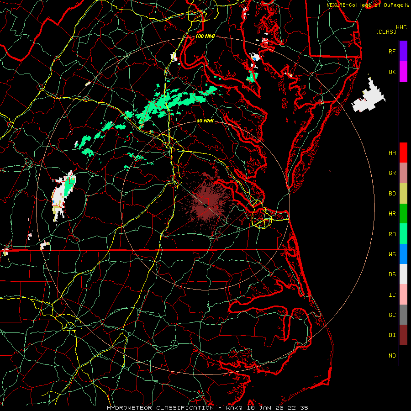
Task: Click the DS legend label
Action: 392,274
